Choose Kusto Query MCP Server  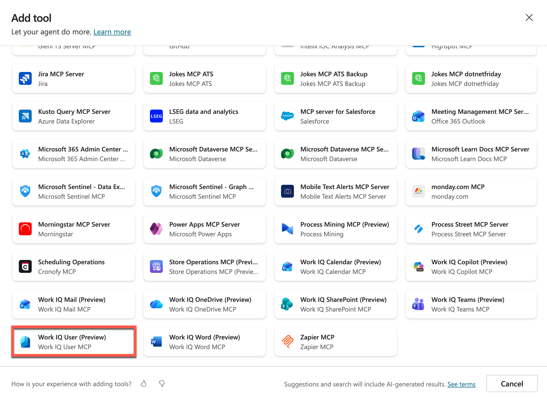73,116
